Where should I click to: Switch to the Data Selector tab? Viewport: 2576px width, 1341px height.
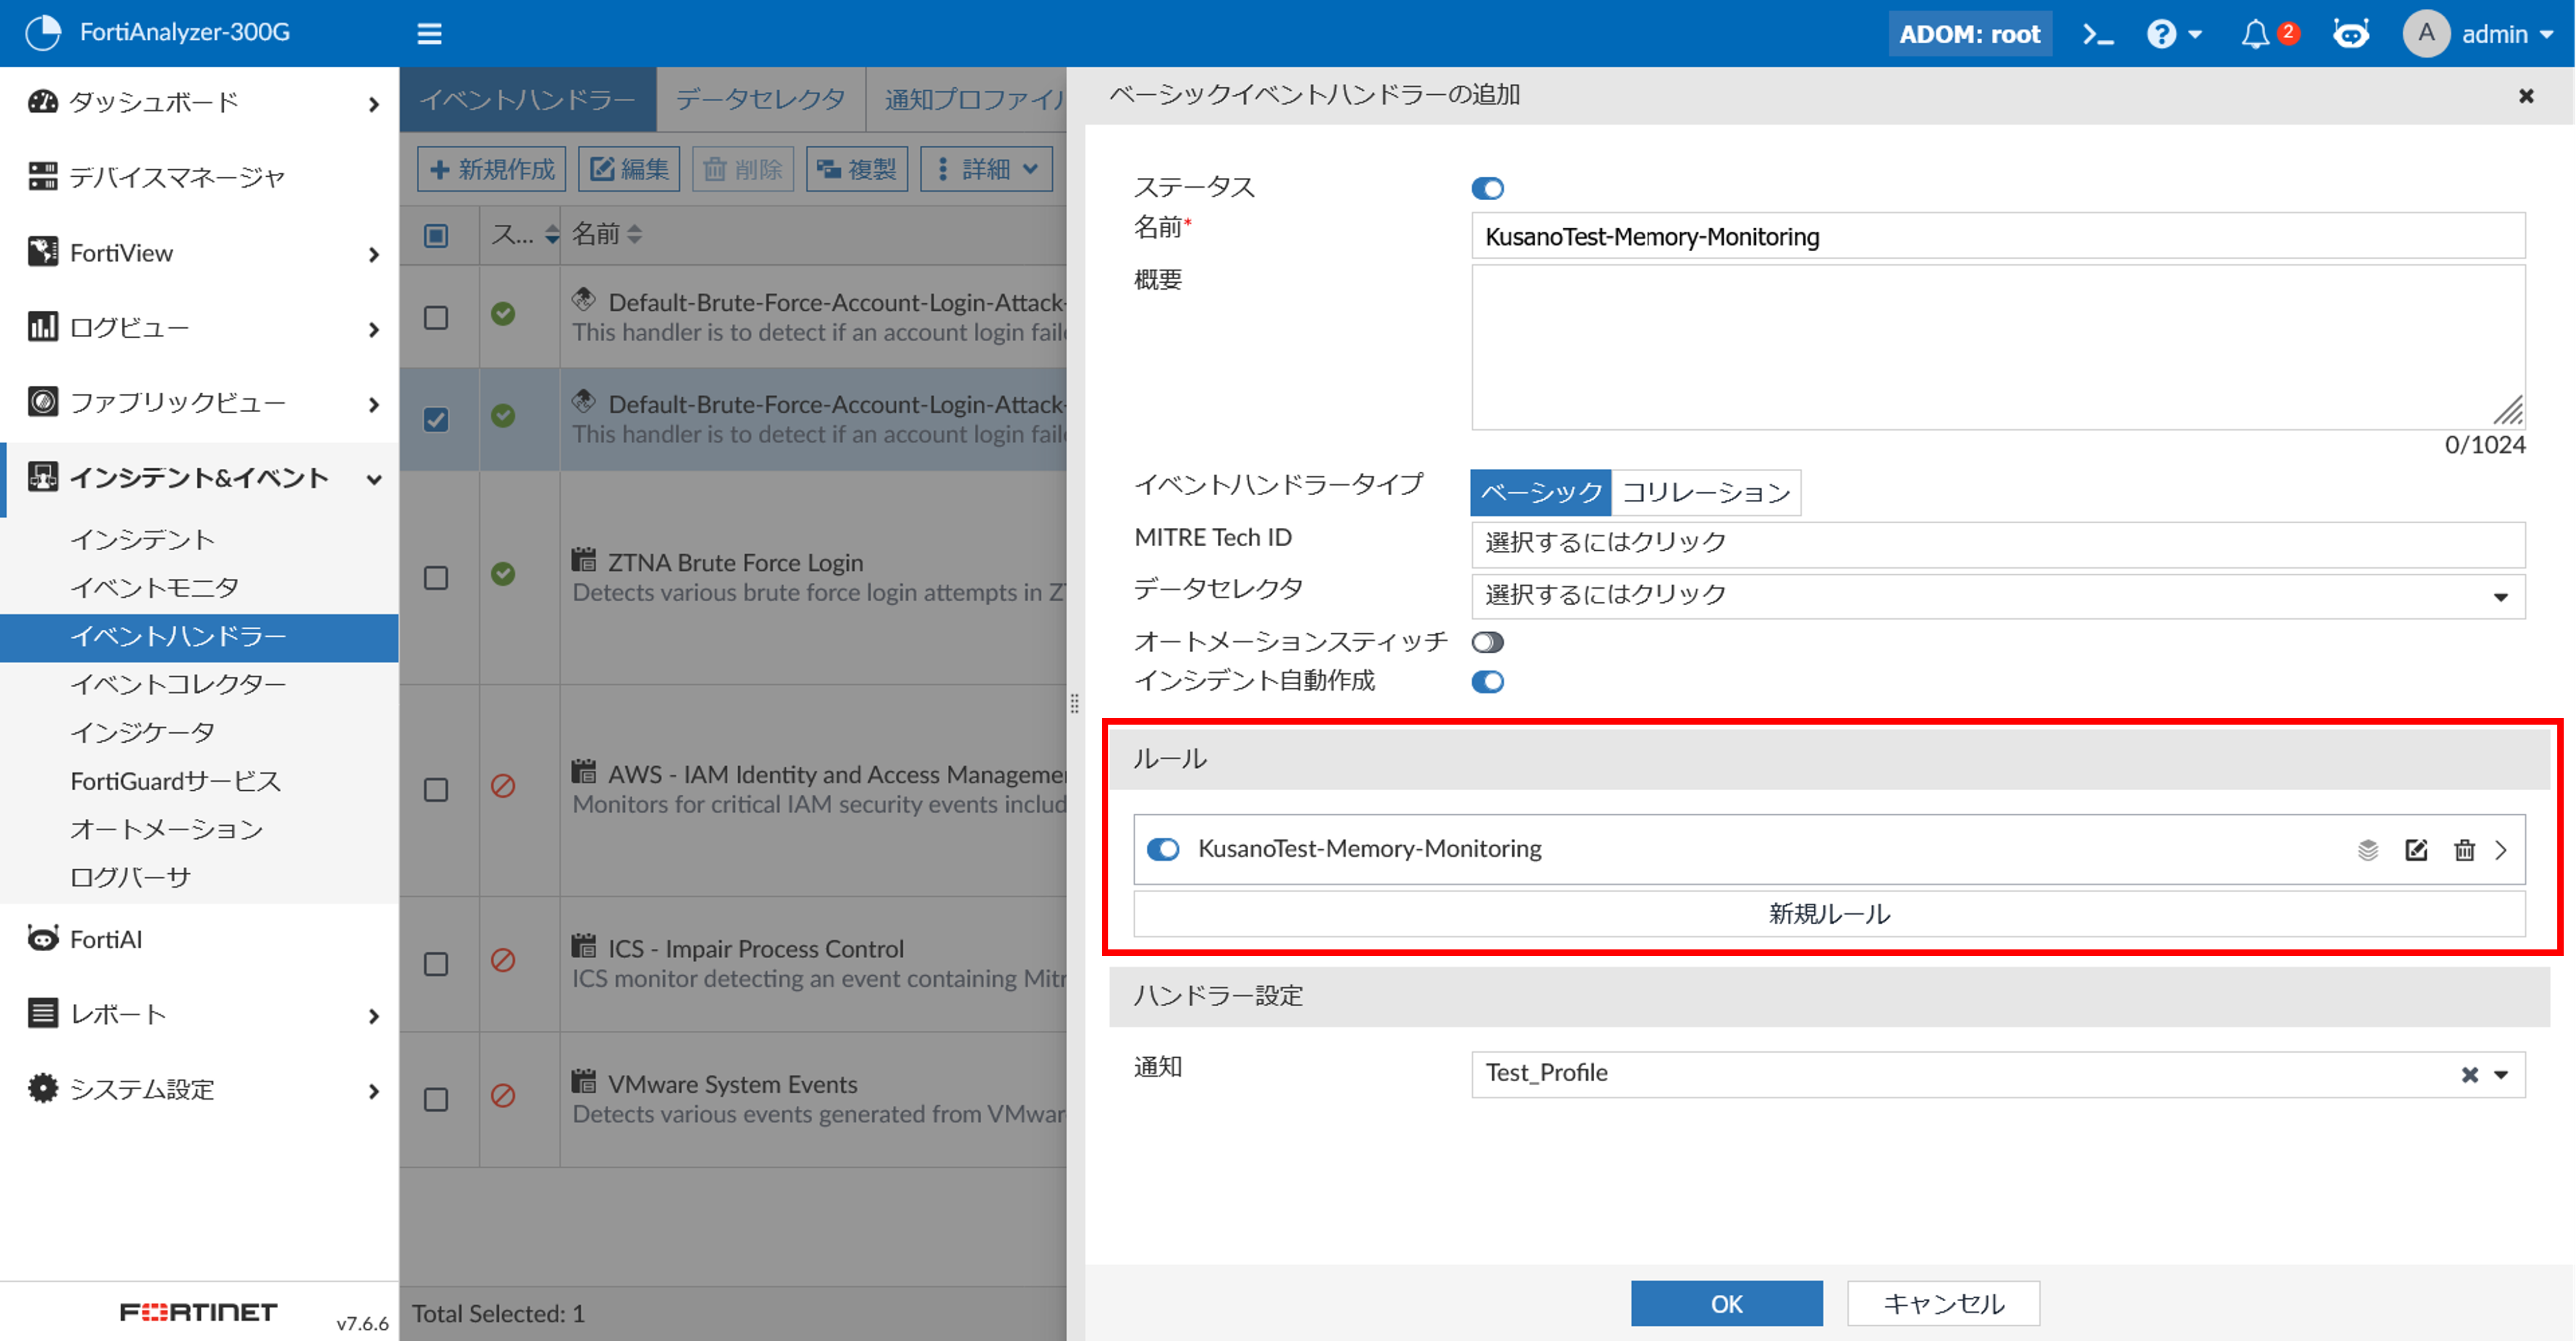[x=760, y=99]
